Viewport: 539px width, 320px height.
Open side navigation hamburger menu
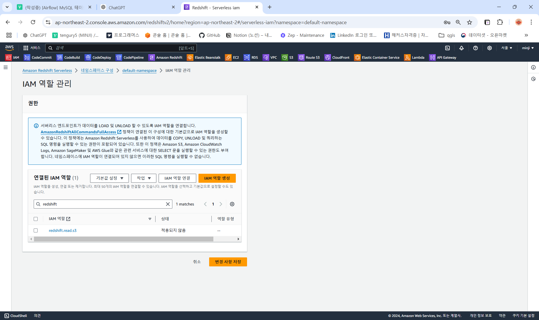(6, 67)
